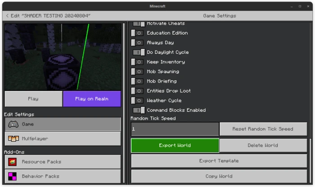Turn off Do Daylight Cycle
Image resolution: width=315 pixels, height=187 pixels.
pyautogui.click(x=139, y=52)
